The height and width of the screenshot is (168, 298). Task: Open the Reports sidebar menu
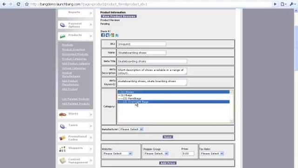click(75, 13)
